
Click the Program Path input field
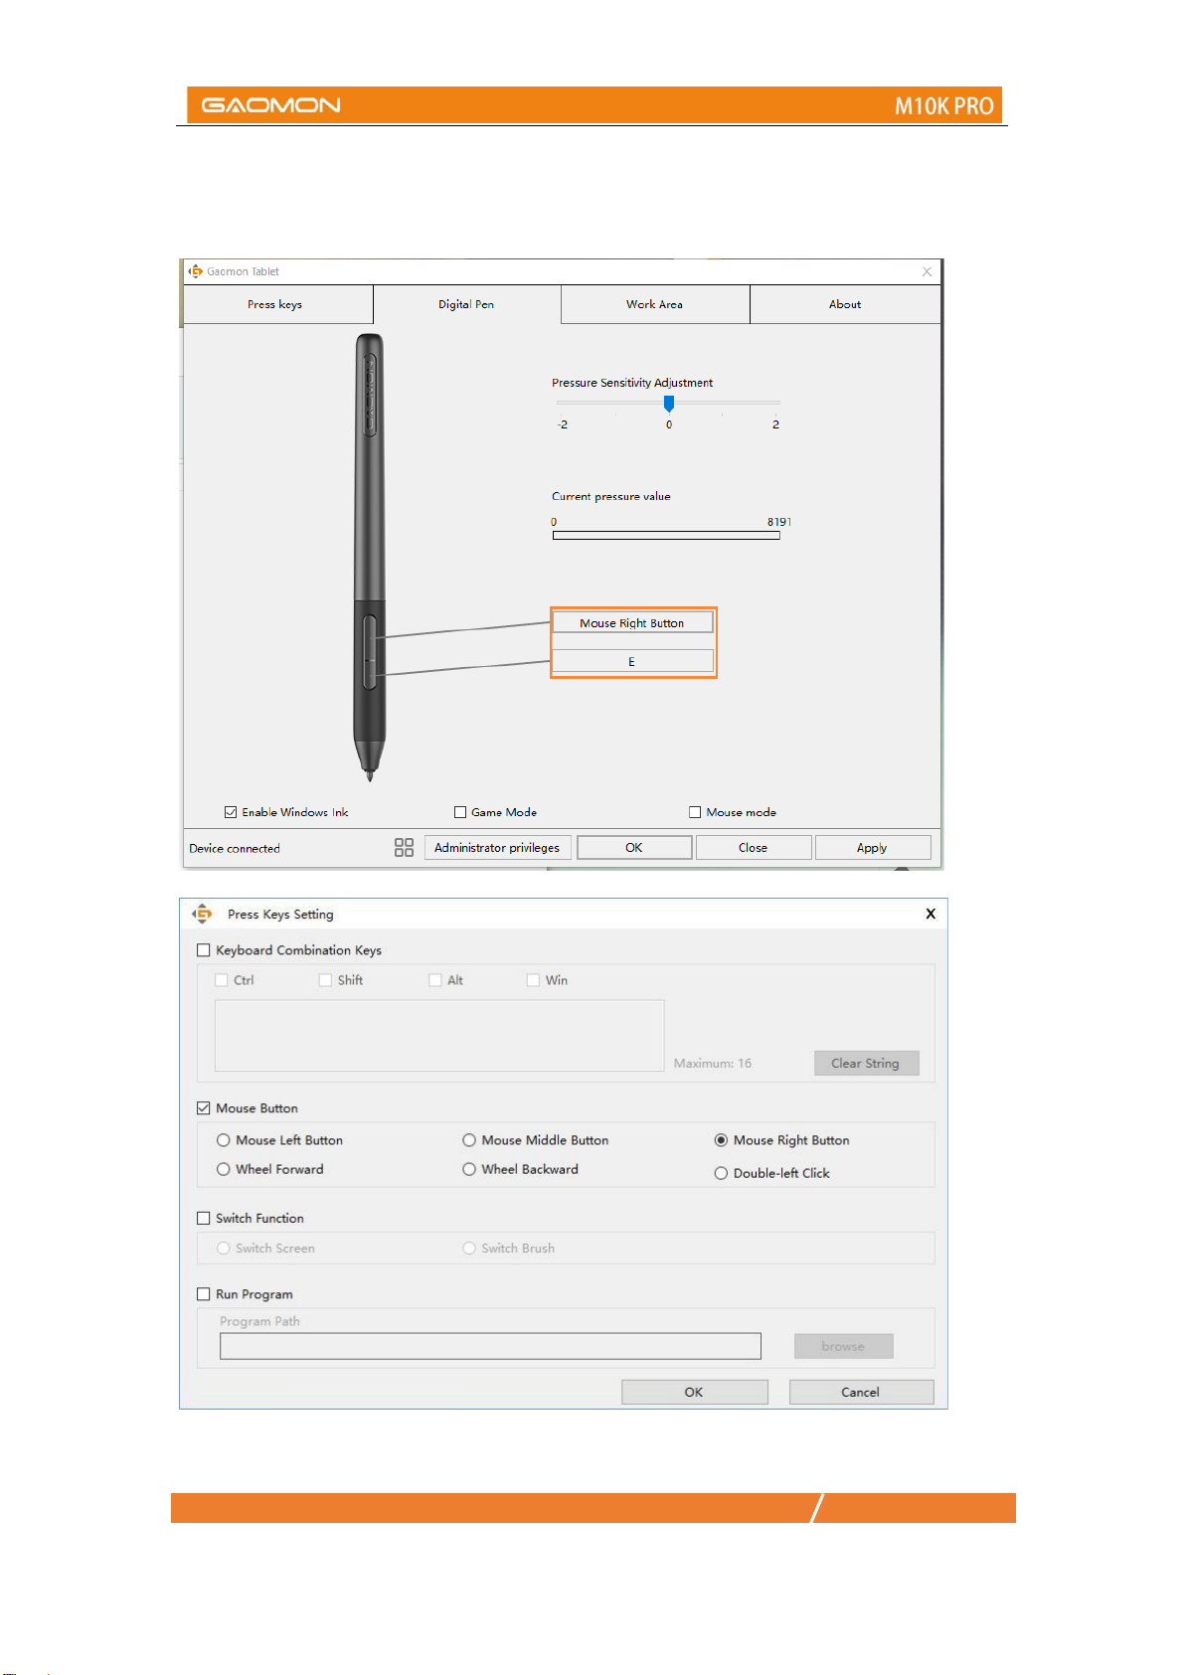[490, 1346]
